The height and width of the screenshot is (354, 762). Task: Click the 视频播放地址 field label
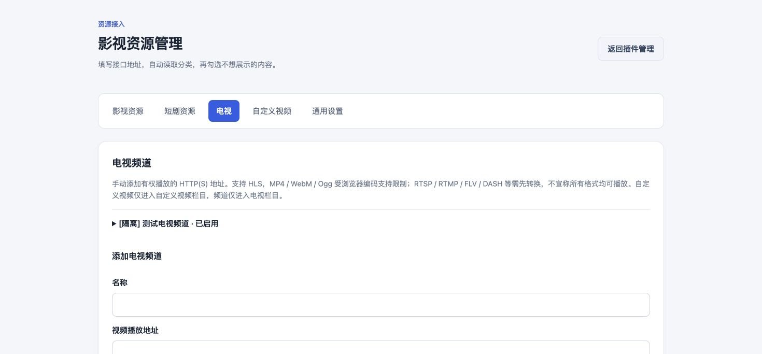pyautogui.click(x=135, y=330)
